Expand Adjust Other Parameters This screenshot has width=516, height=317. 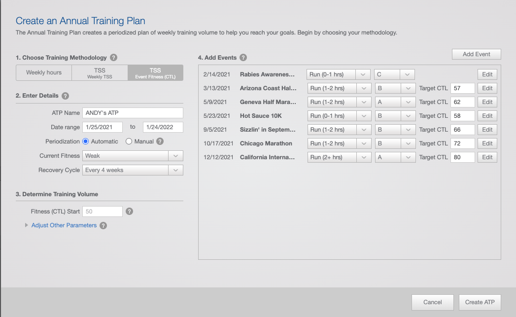tap(64, 225)
